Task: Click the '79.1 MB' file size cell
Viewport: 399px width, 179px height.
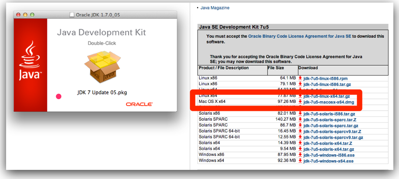Action: coord(288,84)
